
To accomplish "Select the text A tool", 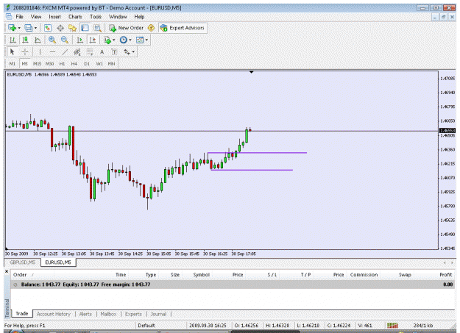I will coord(102,52).
